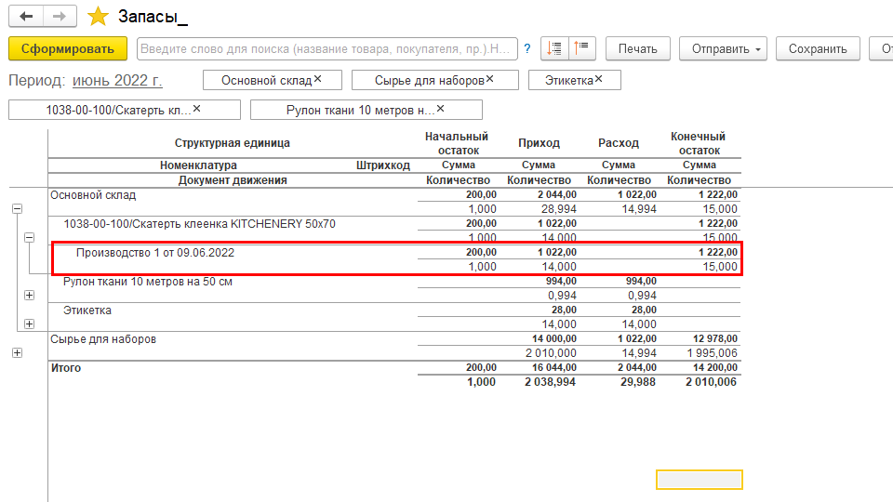Click the expand all groups icon

tap(555, 48)
